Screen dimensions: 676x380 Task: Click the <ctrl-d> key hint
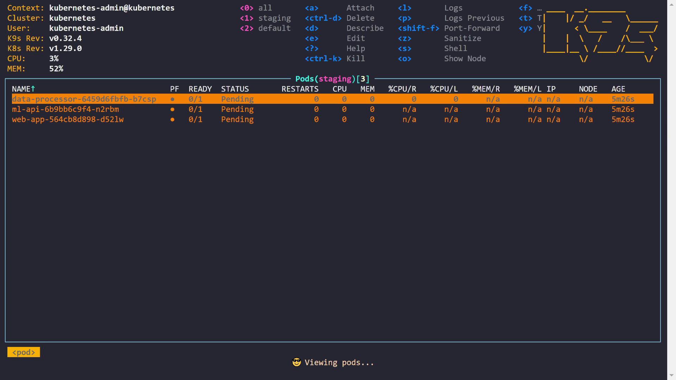(x=323, y=18)
